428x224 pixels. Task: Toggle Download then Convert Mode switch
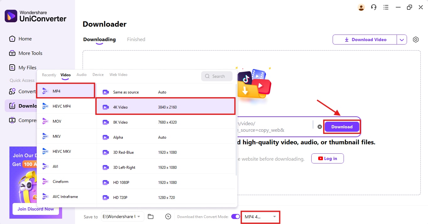point(235,216)
